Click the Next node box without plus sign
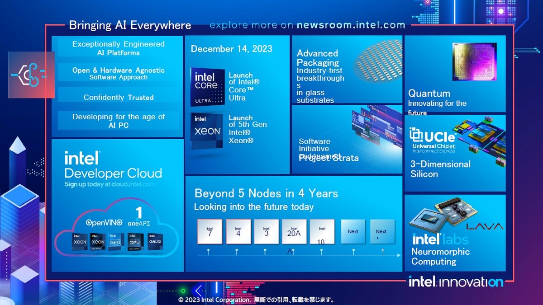Screen dimensions: 543x305 coord(353,232)
